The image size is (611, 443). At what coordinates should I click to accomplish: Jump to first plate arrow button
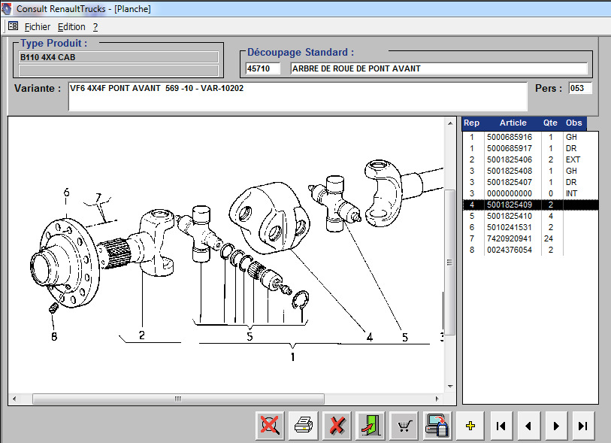(x=500, y=426)
